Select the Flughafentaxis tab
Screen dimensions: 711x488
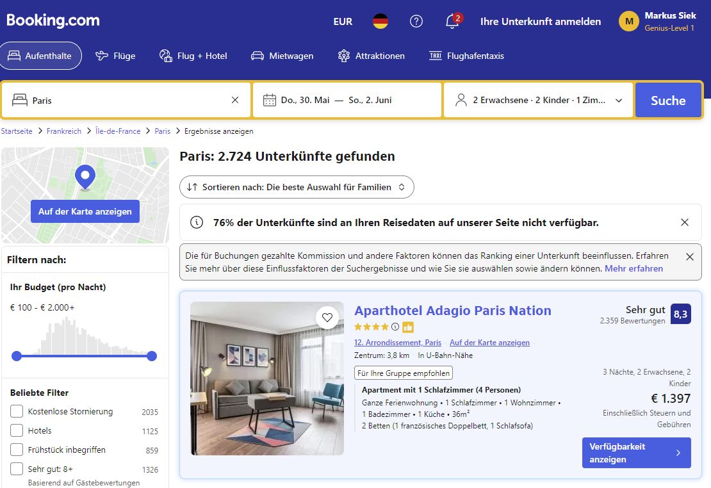466,56
